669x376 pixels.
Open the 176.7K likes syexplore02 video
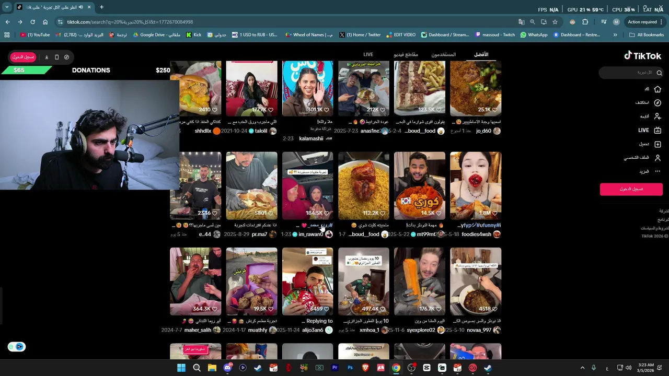click(x=420, y=281)
